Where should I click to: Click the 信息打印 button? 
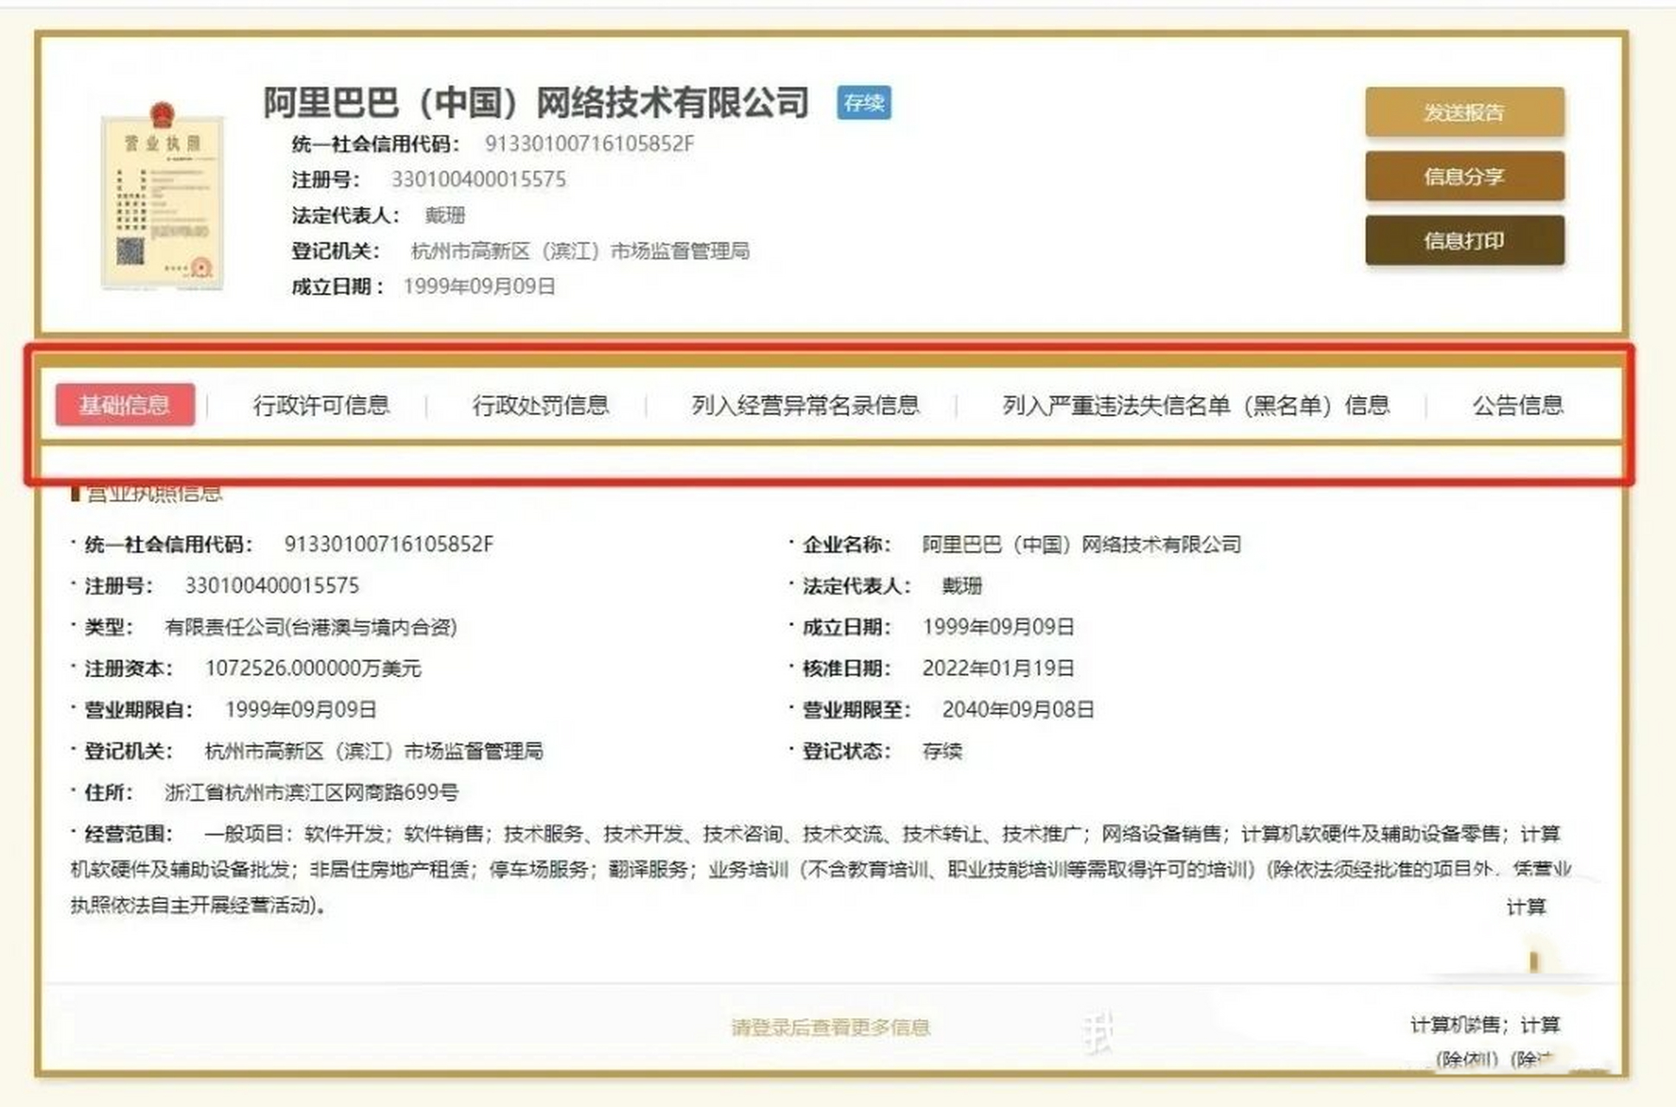[1464, 240]
